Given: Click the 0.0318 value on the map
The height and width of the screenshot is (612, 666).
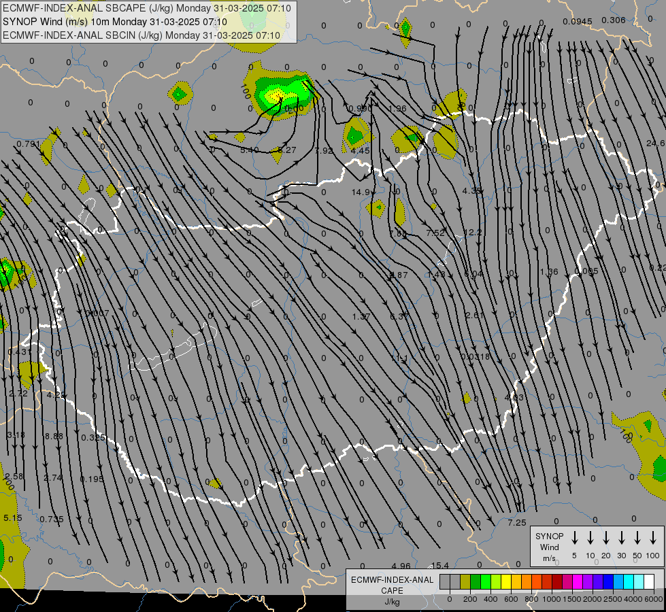Looking at the screenshot, I should tap(476, 357).
